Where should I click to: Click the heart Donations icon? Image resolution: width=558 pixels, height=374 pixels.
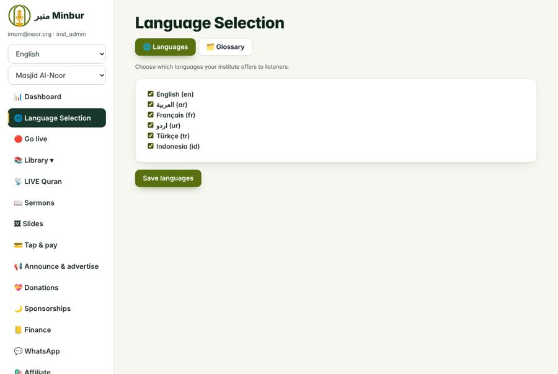[x=18, y=287]
